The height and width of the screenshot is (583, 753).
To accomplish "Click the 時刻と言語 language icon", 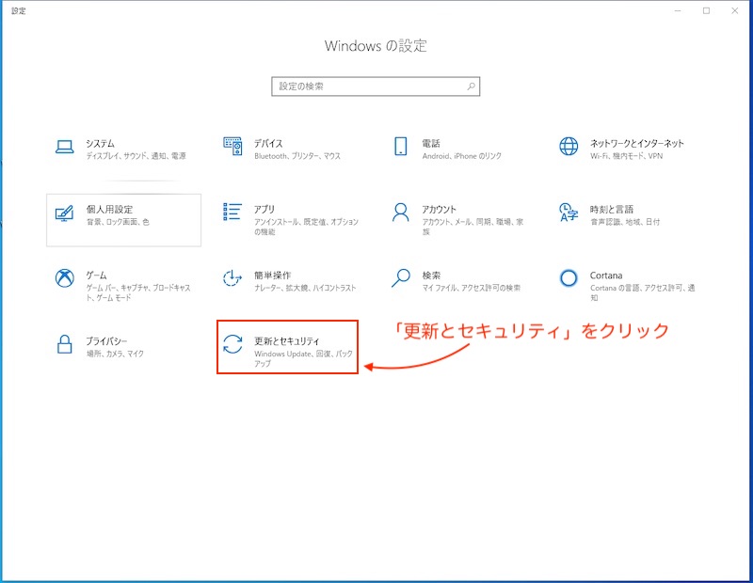I will 569,213.
